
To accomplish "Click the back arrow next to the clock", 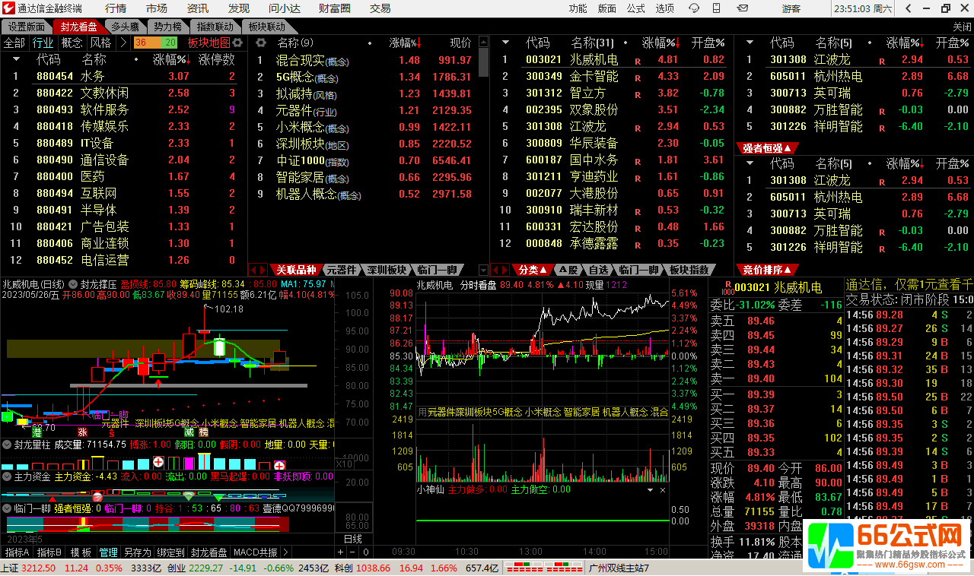I will click(x=906, y=8).
